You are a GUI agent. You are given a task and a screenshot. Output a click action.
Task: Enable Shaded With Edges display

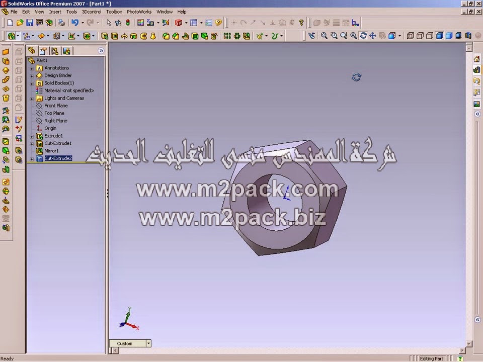click(x=440, y=36)
